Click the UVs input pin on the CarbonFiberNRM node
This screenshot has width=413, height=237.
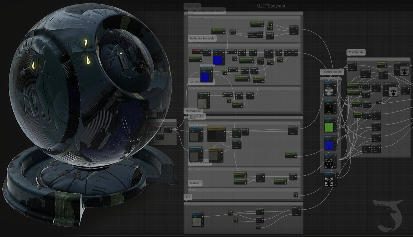pyautogui.click(x=202, y=72)
